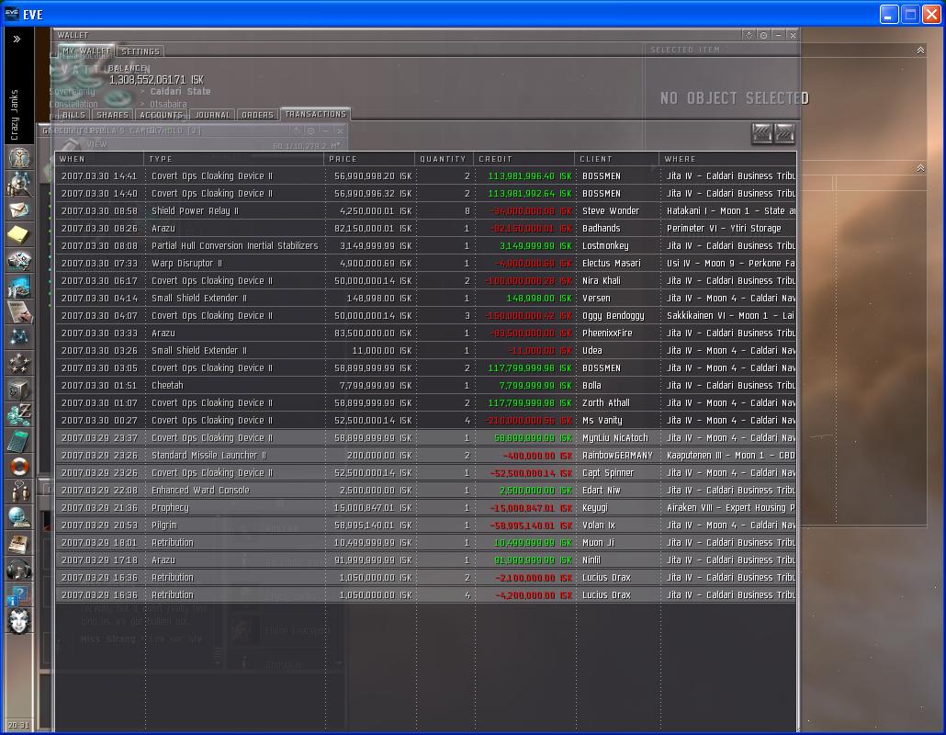Click the lifebuoy help icon

pyautogui.click(x=18, y=467)
